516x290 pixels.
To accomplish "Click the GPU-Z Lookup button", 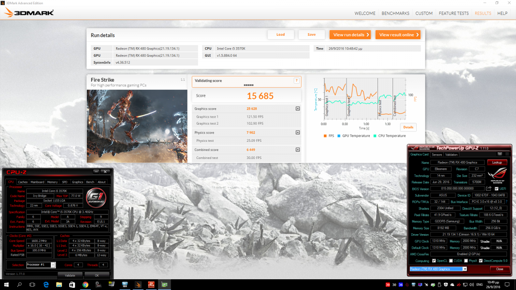I will [497, 162].
